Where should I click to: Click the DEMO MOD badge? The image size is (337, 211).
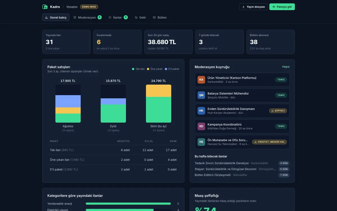point(89,7)
